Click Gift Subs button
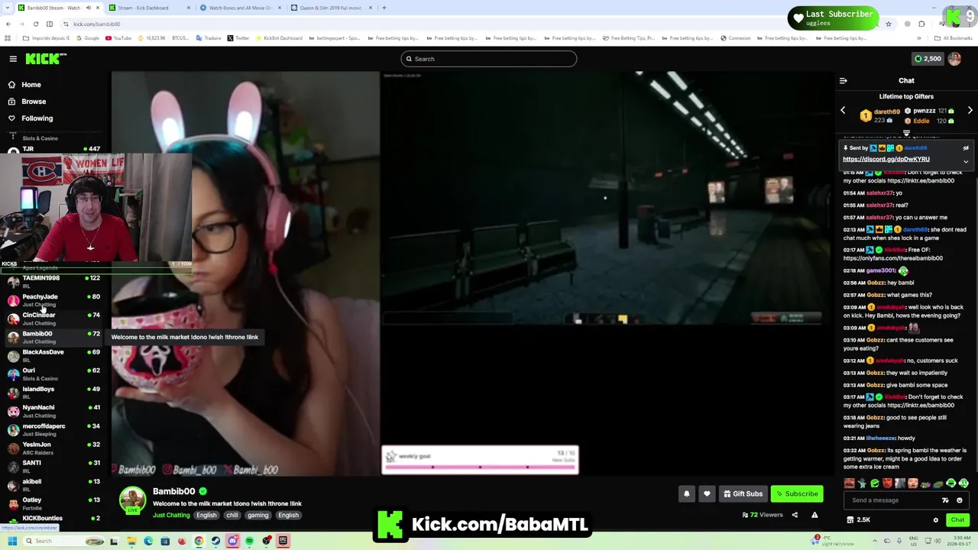 coord(743,493)
